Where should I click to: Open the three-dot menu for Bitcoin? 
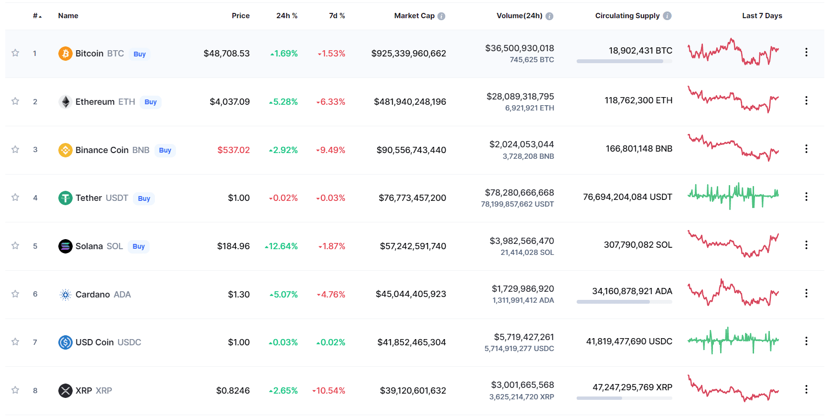[806, 52]
